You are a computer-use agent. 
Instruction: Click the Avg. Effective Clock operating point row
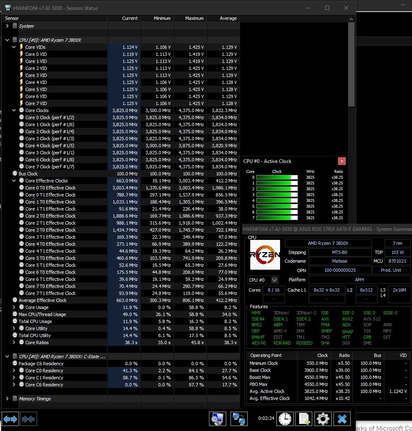tap(328, 398)
